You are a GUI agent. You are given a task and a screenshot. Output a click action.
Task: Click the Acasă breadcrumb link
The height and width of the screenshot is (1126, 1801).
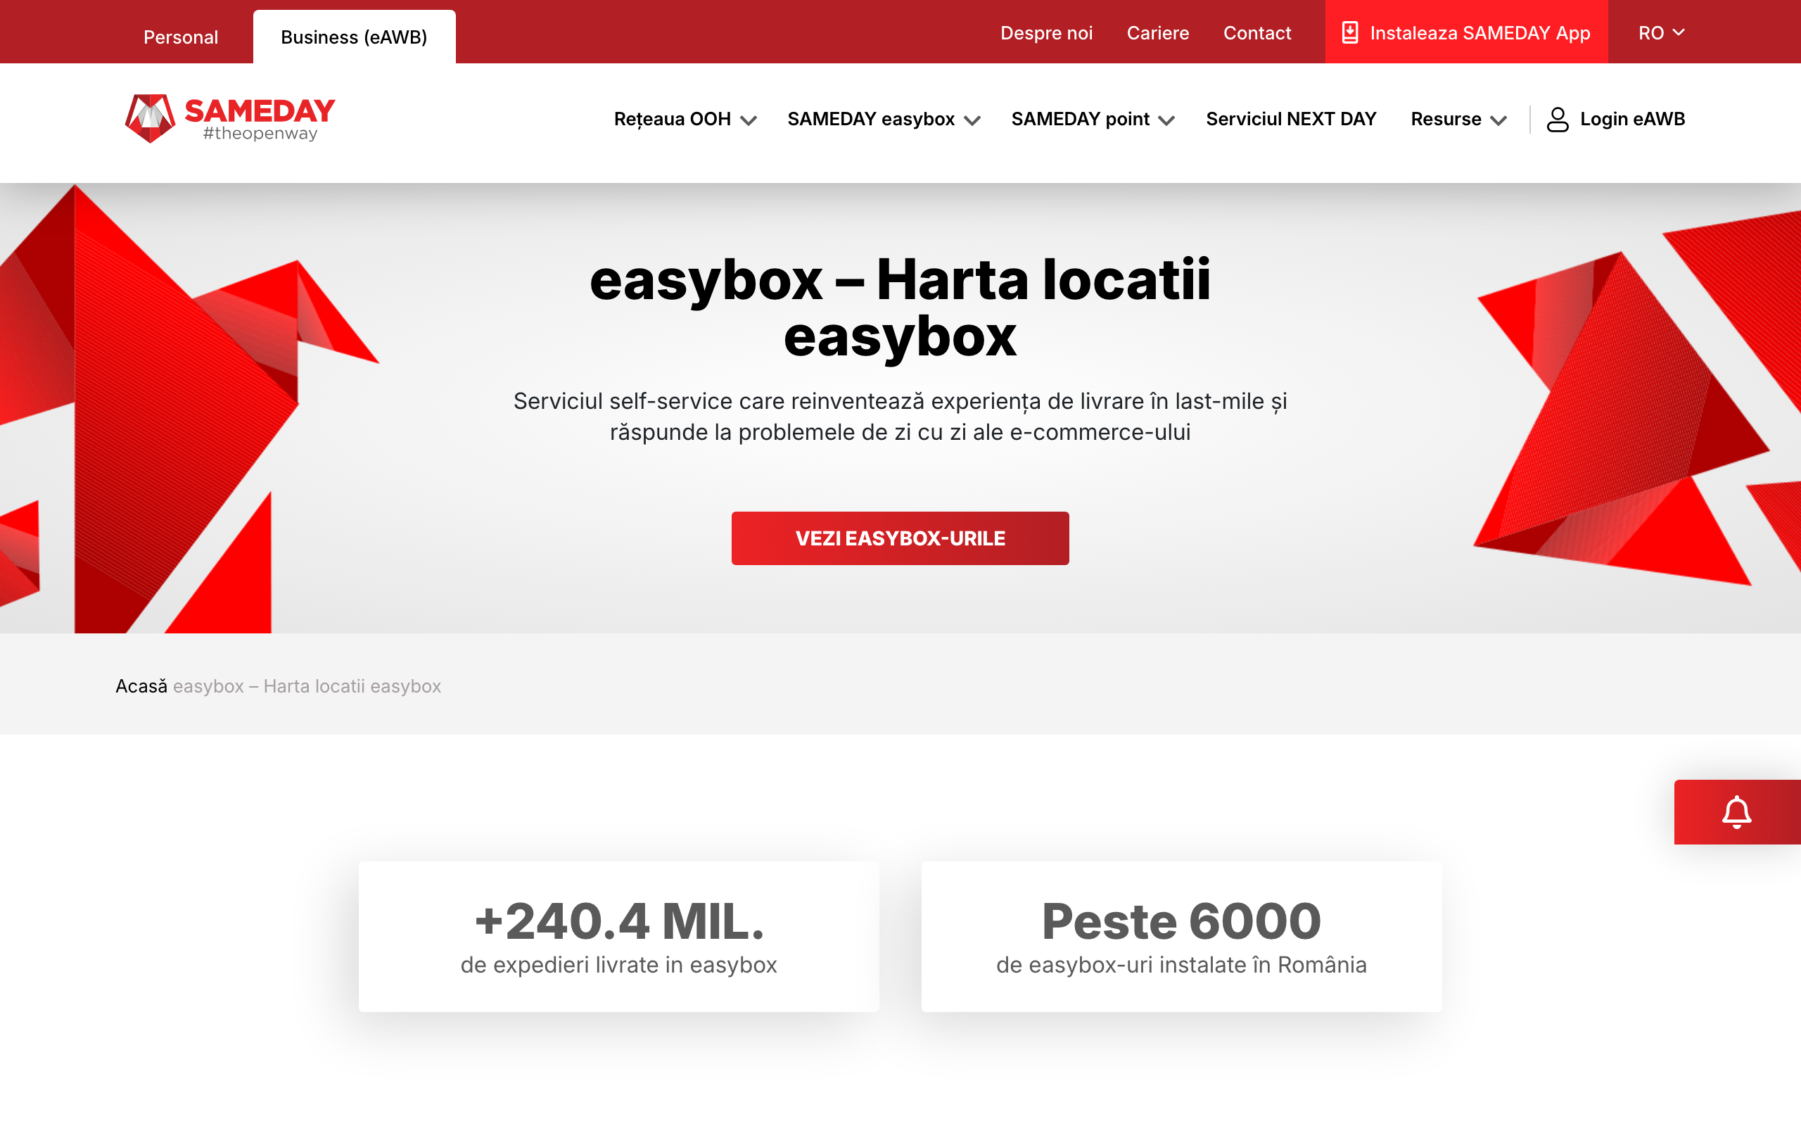141,686
